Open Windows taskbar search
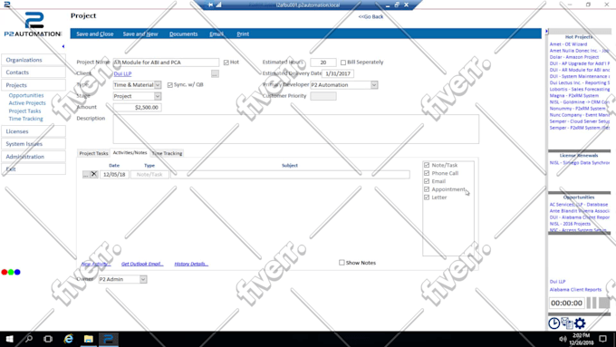The image size is (616, 347). tap(29, 339)
